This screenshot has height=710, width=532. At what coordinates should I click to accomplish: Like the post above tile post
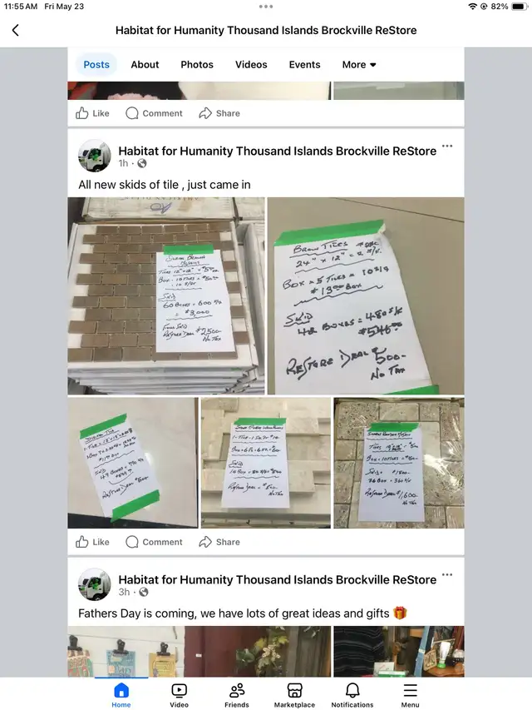point(92,113)
